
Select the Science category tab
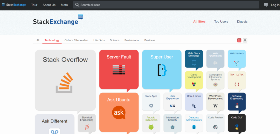pyautogui.click(x=115, y=40)
